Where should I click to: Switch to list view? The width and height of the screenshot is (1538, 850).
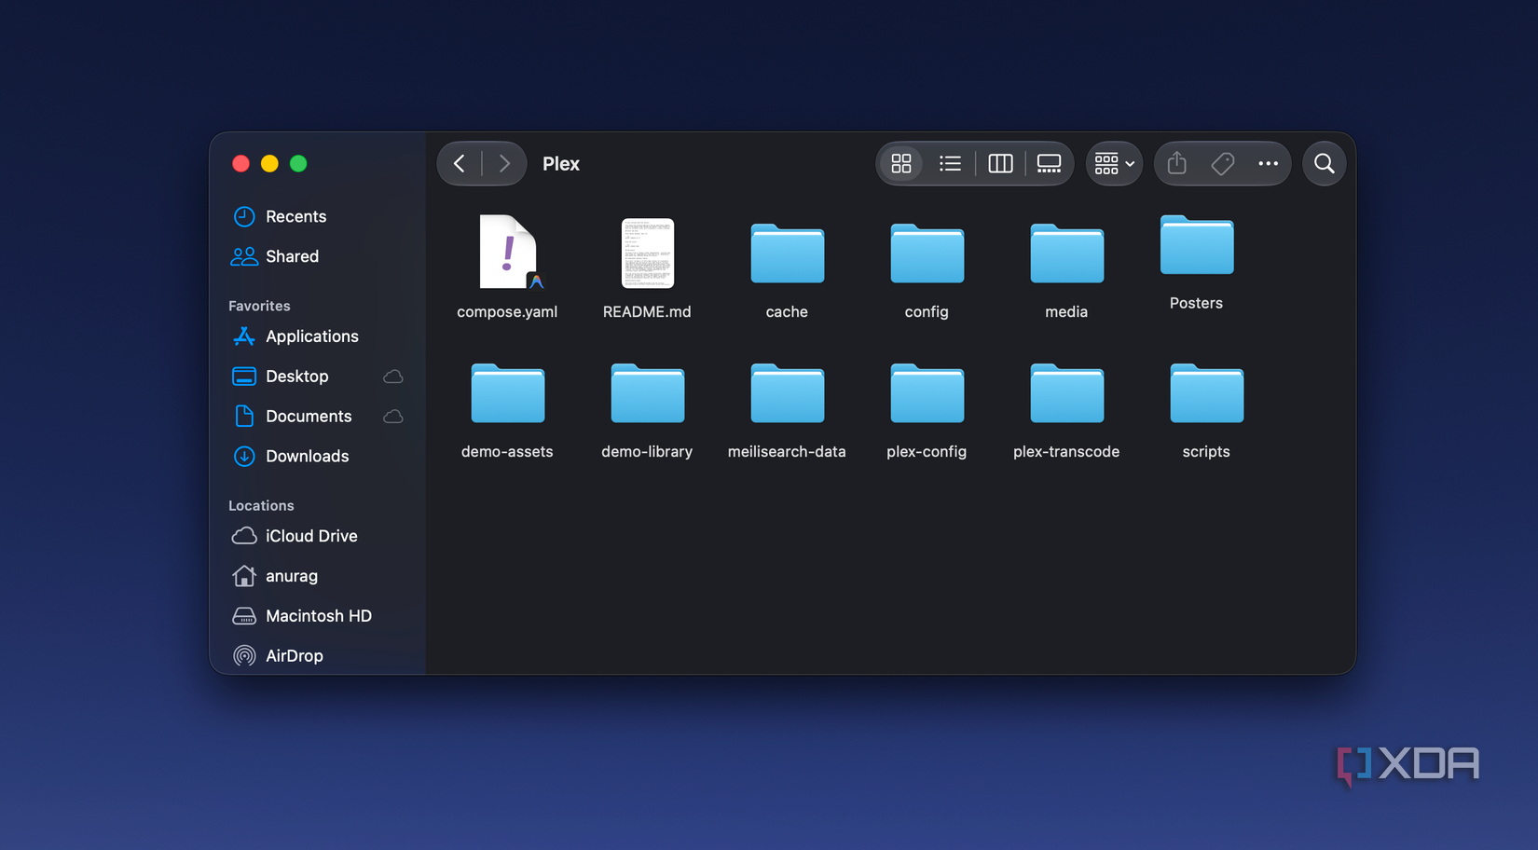[x=950, y=164]
